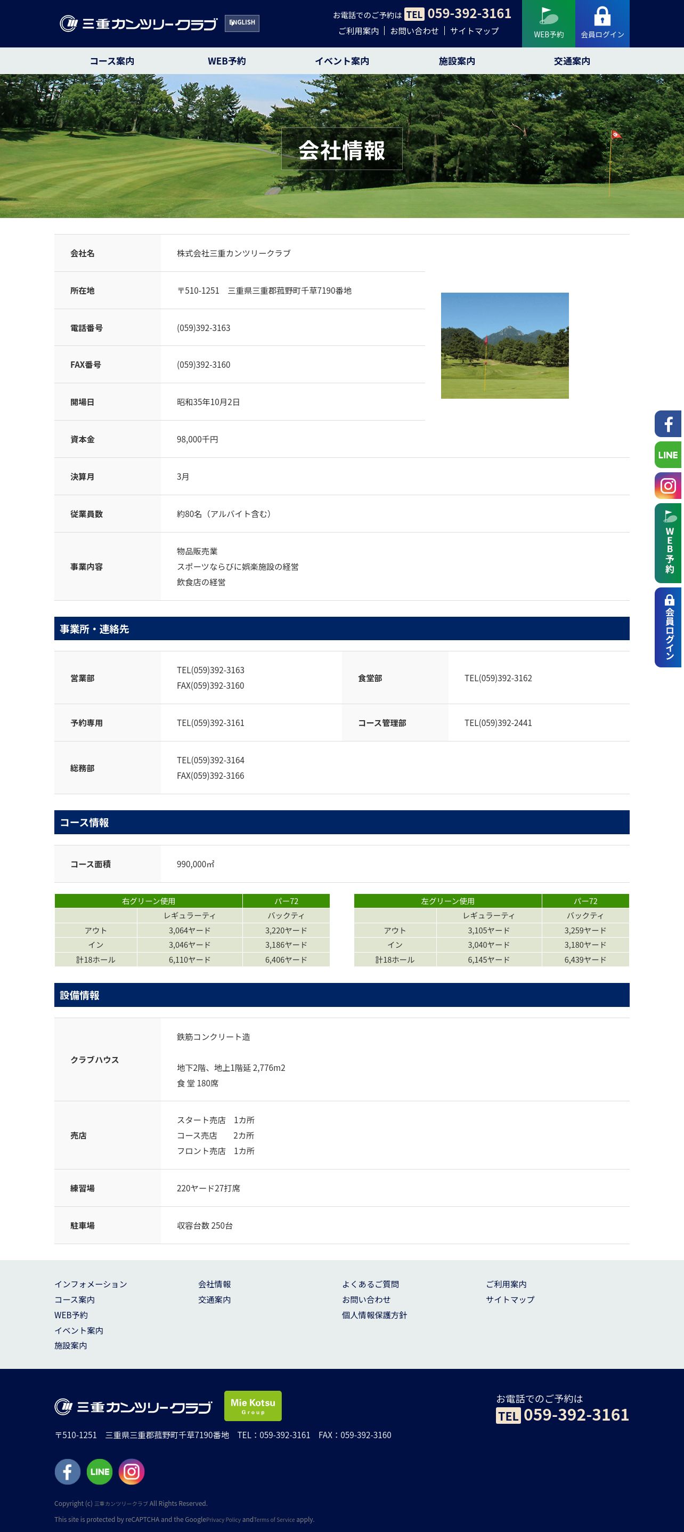
Task: Click the 事業所・連絡先 section heading
Action: tap(341, 628)
